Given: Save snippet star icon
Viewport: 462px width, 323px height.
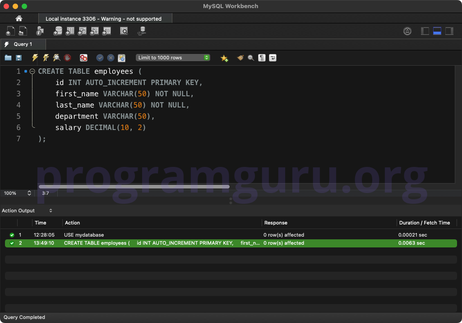Looking at the screenshot, I should coord(224,58).
